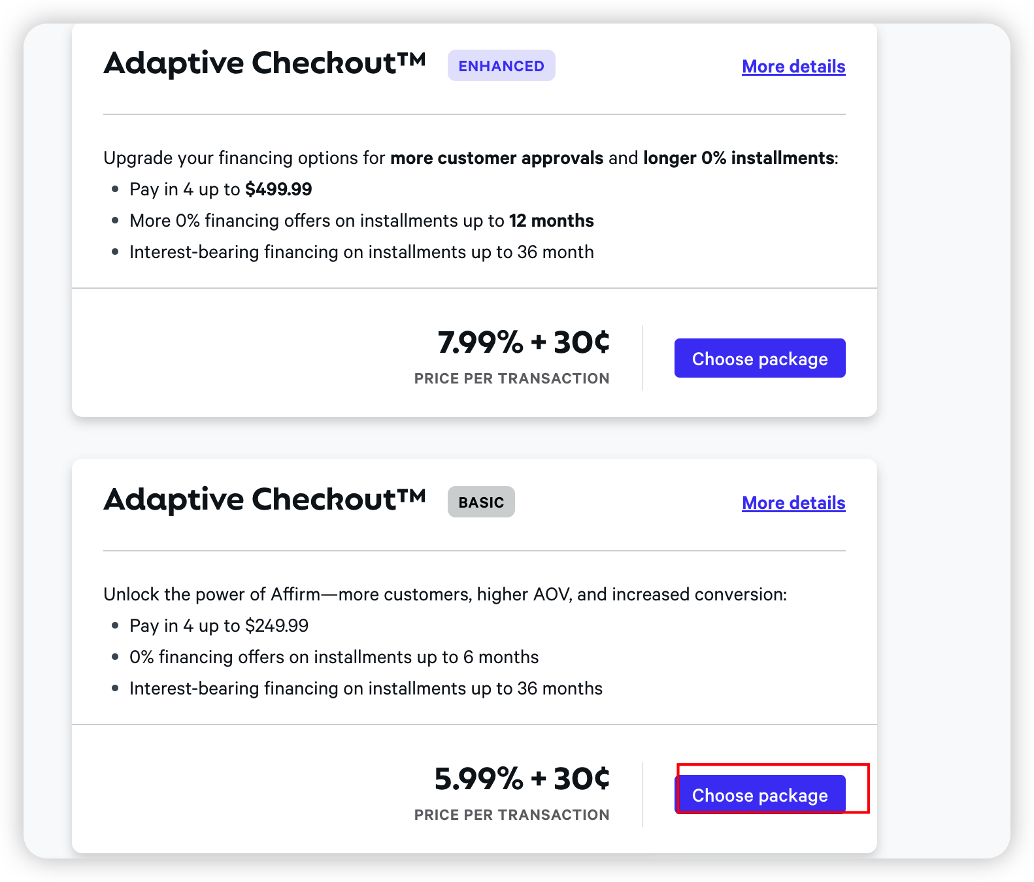Click the BASIC badge

point(481,502)
